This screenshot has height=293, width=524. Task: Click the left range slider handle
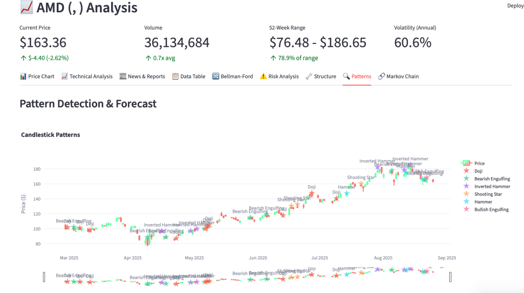[x=44, y=277]
